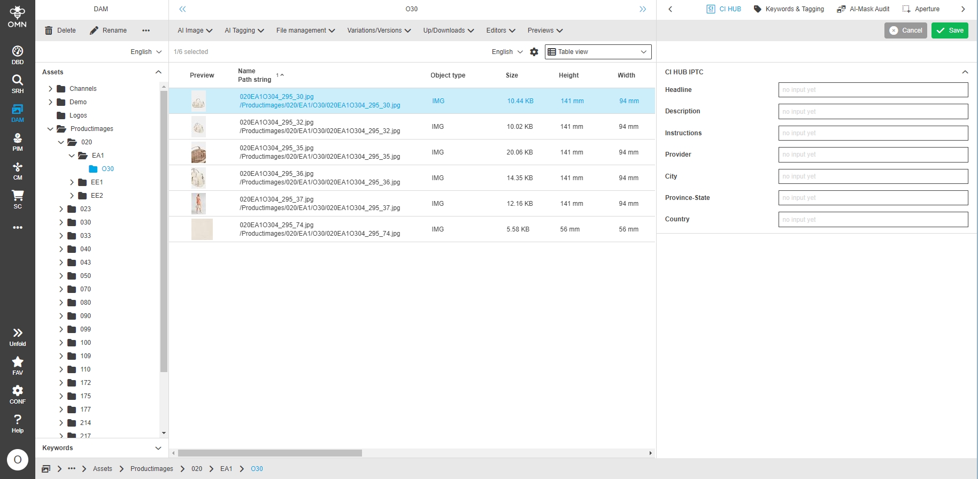Open the CONF settings gear in sidebar
Screen dimensions: 978x479
click(18, 395)
